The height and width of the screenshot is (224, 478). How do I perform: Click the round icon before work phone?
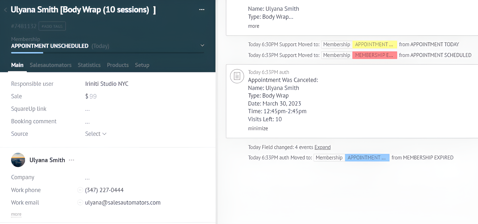(x=80, y=190)
